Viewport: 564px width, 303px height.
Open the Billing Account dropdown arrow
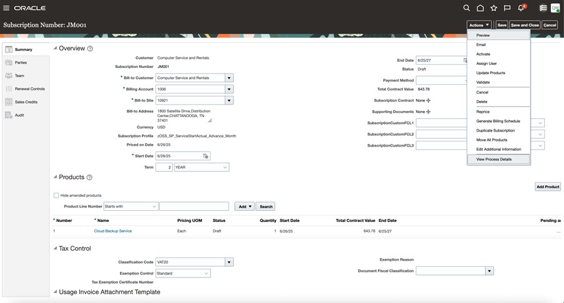click(229, 89)
